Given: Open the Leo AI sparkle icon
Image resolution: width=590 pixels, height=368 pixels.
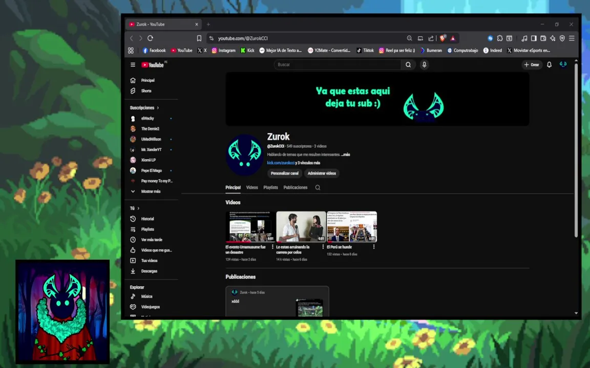Looking at the screenshot, I should [x=553, y=38].
